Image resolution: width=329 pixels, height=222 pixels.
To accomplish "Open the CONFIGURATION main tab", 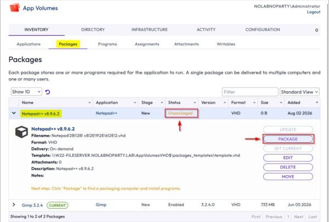I will pyautogui.click(x=263, y=30).
